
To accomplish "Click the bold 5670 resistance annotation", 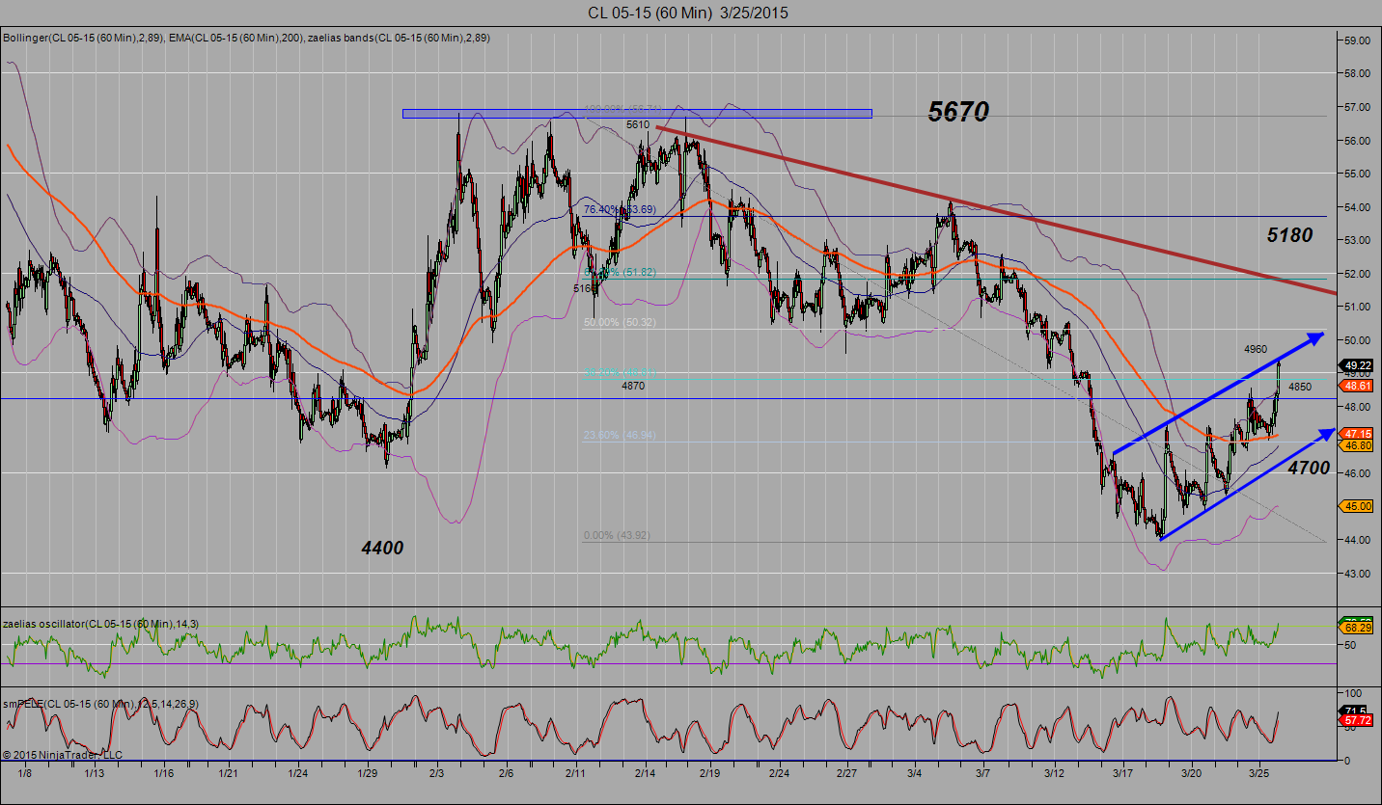I will click(x=958, y=112).
